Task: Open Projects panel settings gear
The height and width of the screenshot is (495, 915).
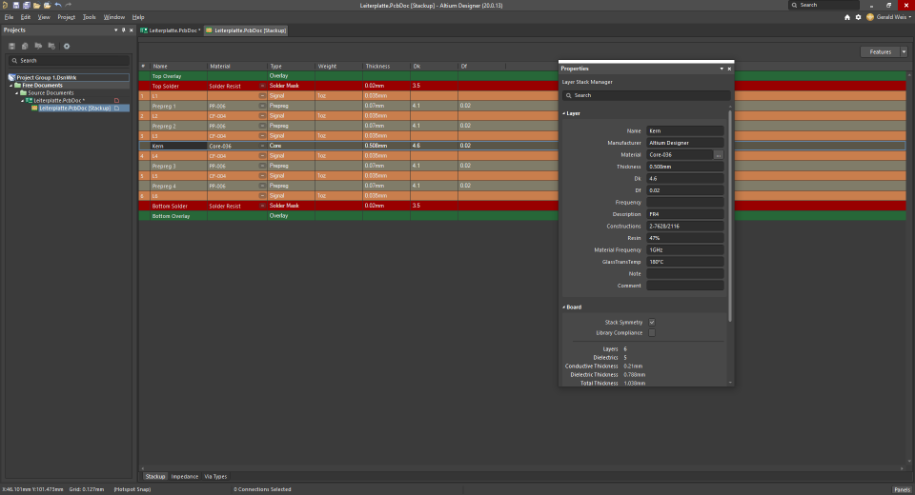Action: [x=66, y=46]
